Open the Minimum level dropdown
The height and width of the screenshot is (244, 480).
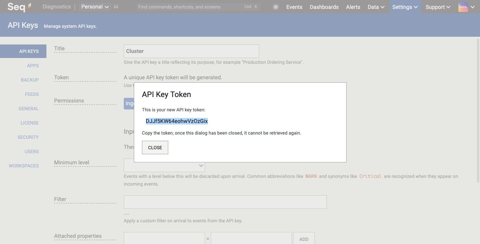click(164, 166)
